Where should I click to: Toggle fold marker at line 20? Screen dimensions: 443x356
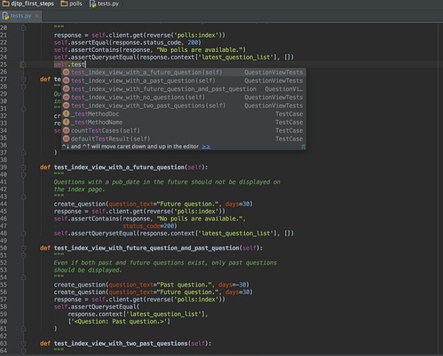pyautogui.click(x=24, y=28)
